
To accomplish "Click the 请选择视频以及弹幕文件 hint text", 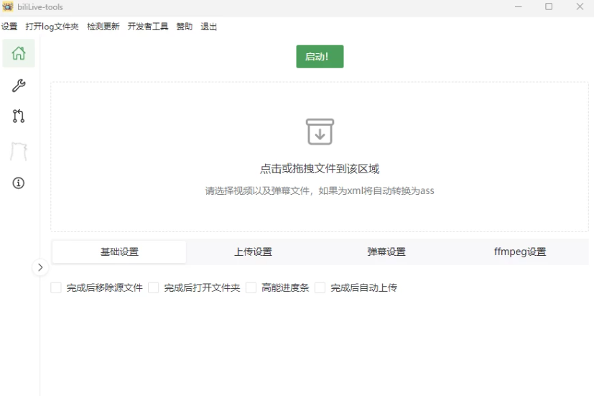I will 320,190.
